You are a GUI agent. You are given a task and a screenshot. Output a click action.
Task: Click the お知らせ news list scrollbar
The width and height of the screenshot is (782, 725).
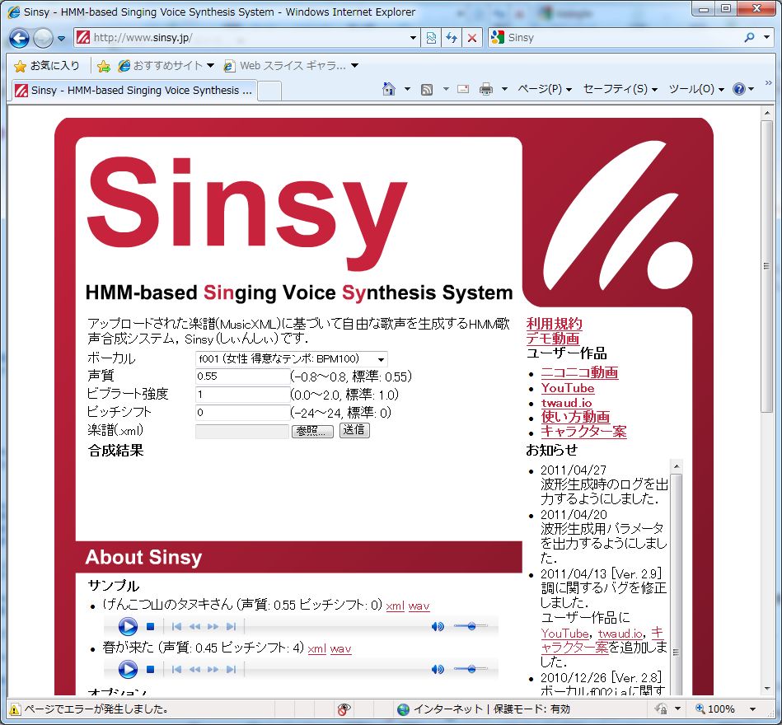pyautogui.click(x=677, y=578)
